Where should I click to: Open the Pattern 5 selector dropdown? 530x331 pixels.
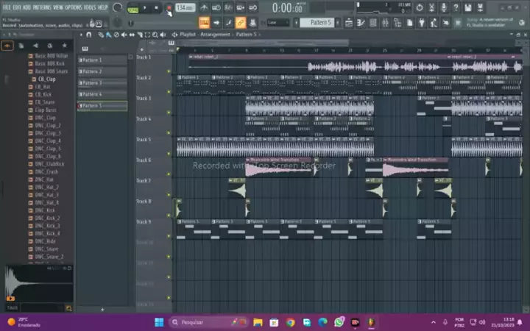(321, 23)
